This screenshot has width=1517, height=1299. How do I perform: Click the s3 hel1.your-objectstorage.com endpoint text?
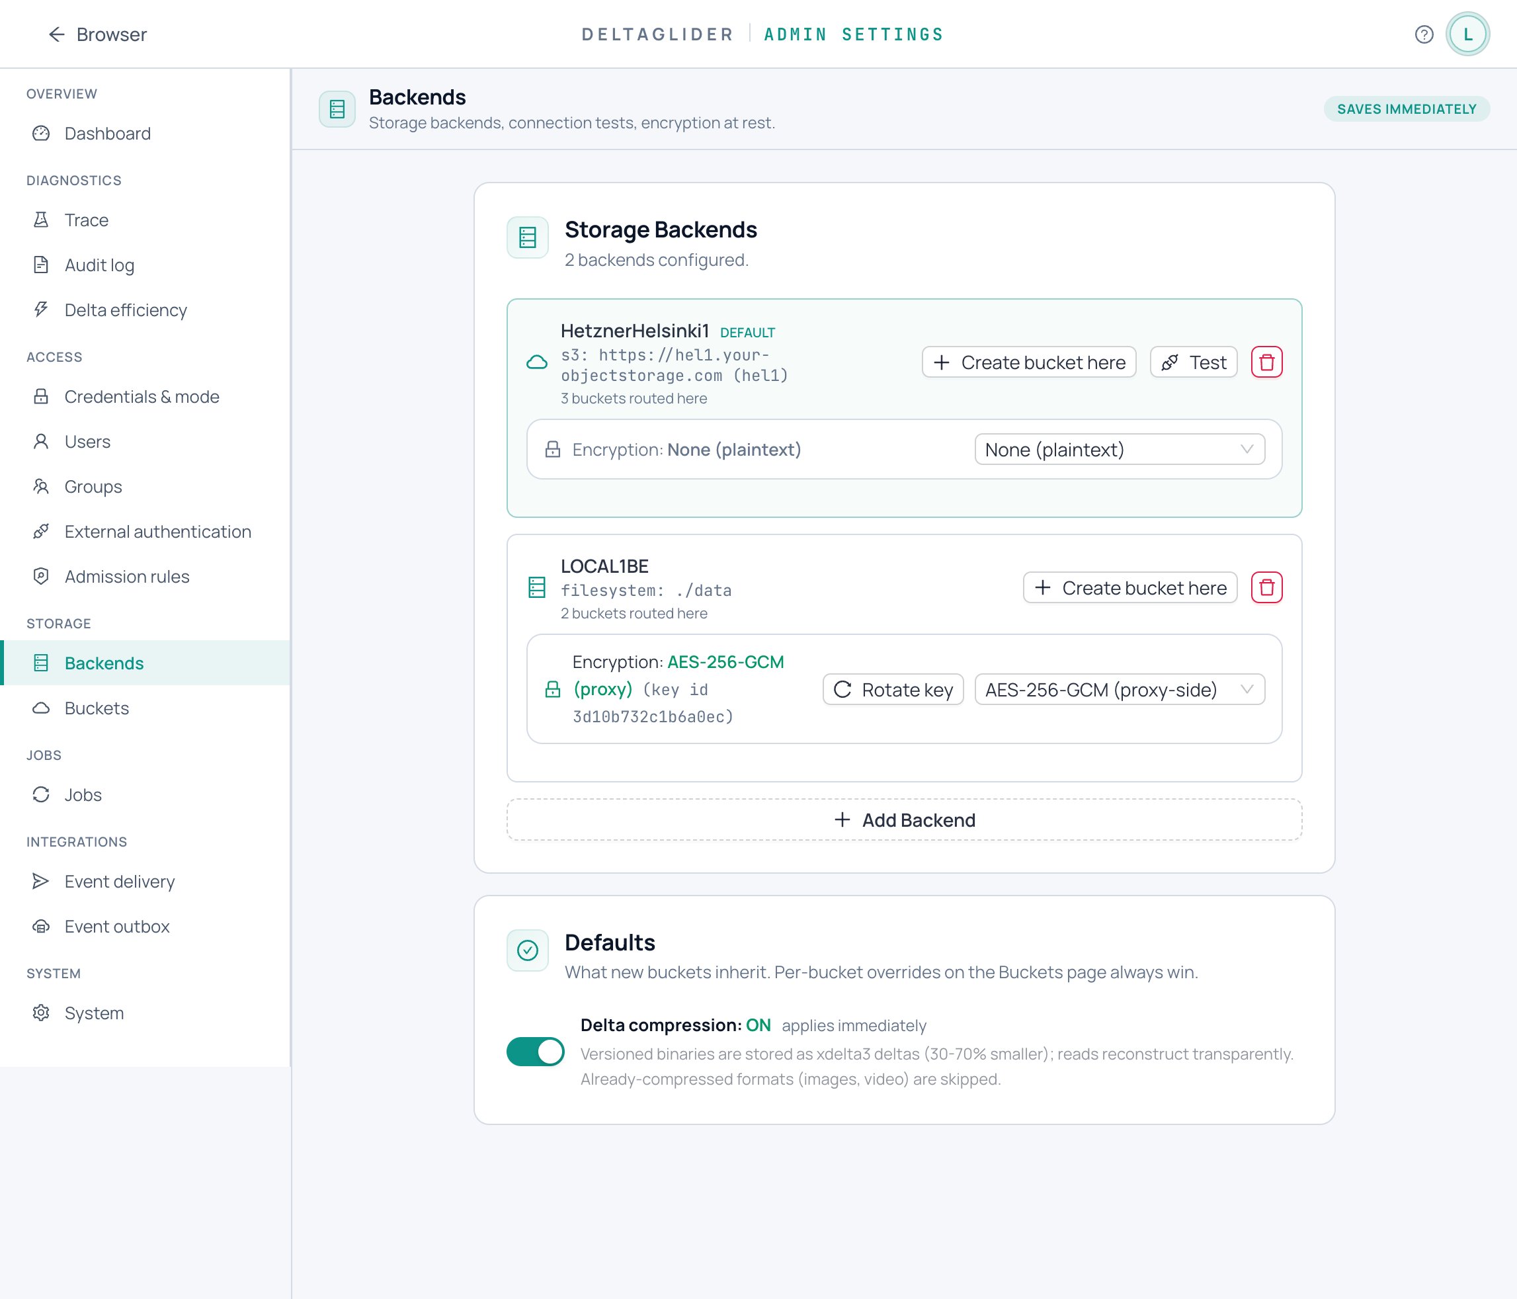675,365
